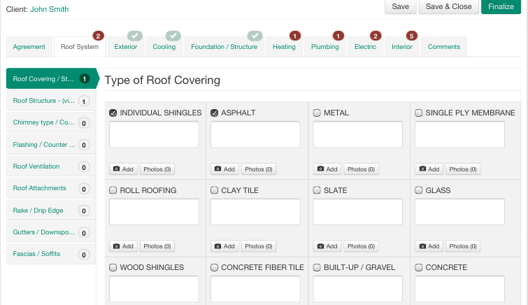The width and height of the screenshot is (528, 305).
Task: Enable the Metal roof covering checkbox
Action: [x=317, y=113]
